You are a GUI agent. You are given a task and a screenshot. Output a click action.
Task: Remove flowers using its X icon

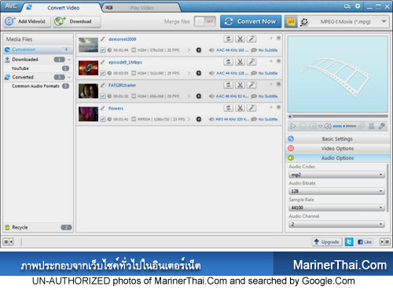[x=279, y=107]
